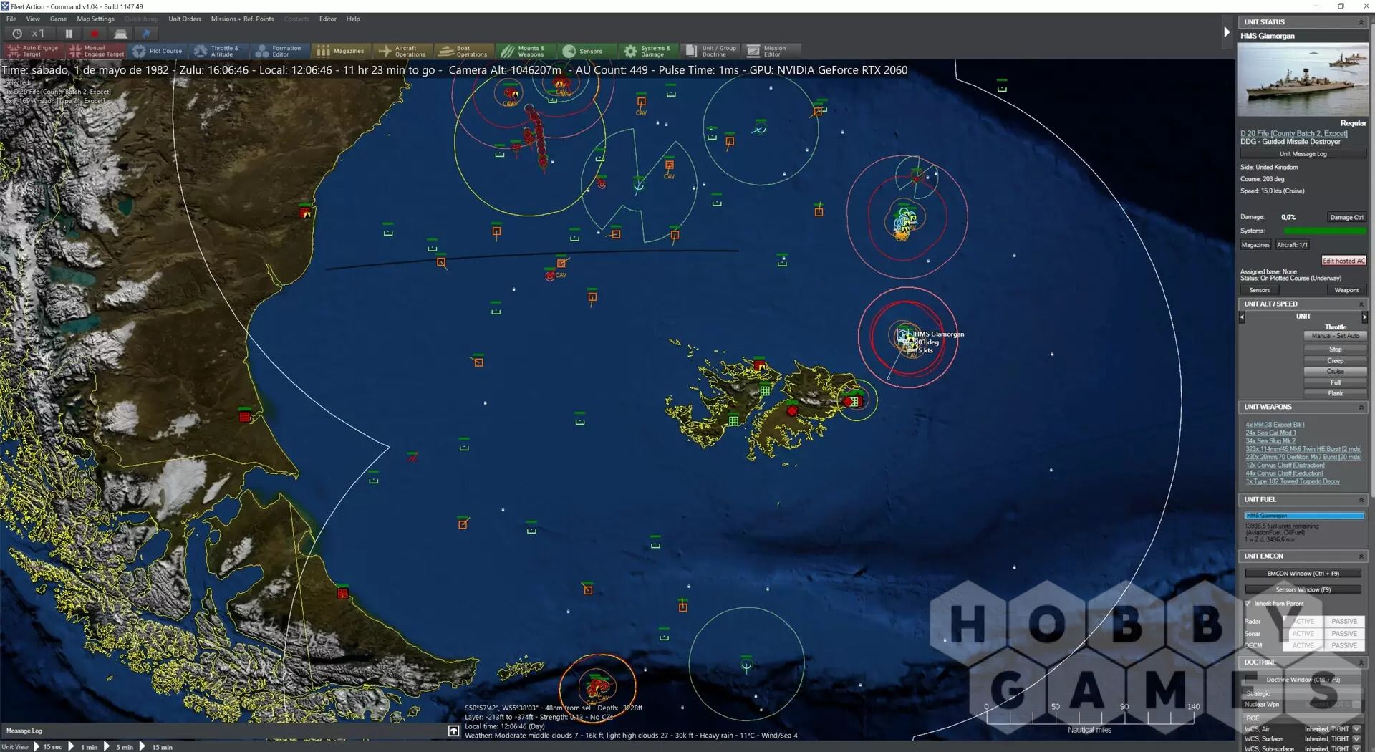Open EMCON Window (Ctrl + F9)
The height and width of the screenshot is (752, 1375).
tap(1303, 574)
